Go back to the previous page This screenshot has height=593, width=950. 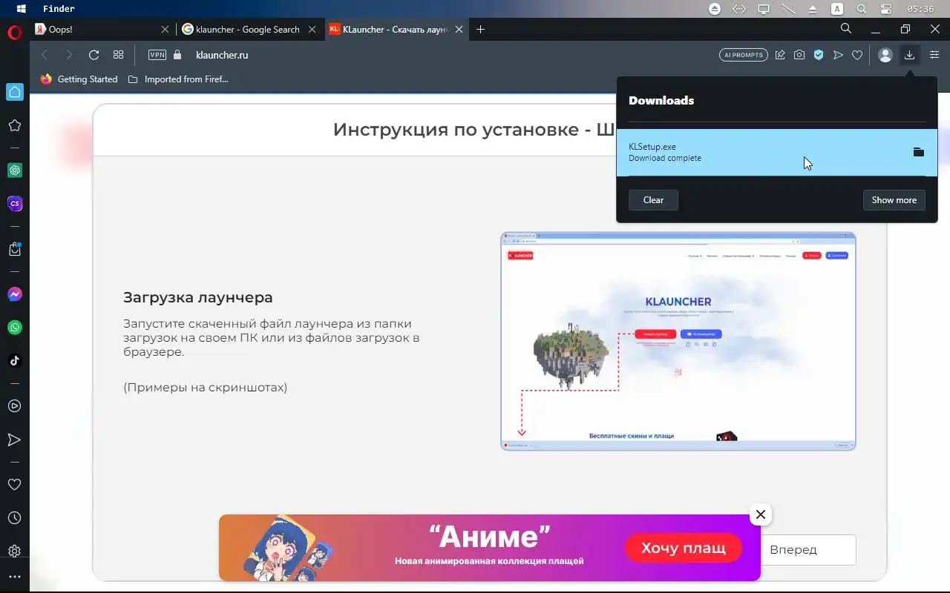click(x=45, y=55)
